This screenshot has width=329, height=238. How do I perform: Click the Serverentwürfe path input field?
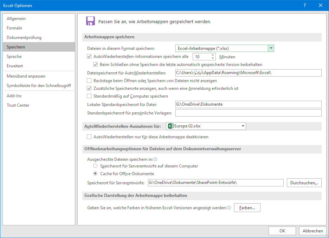pos(216,183)
